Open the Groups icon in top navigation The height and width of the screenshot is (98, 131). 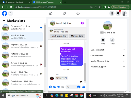(x=78, y=13)
